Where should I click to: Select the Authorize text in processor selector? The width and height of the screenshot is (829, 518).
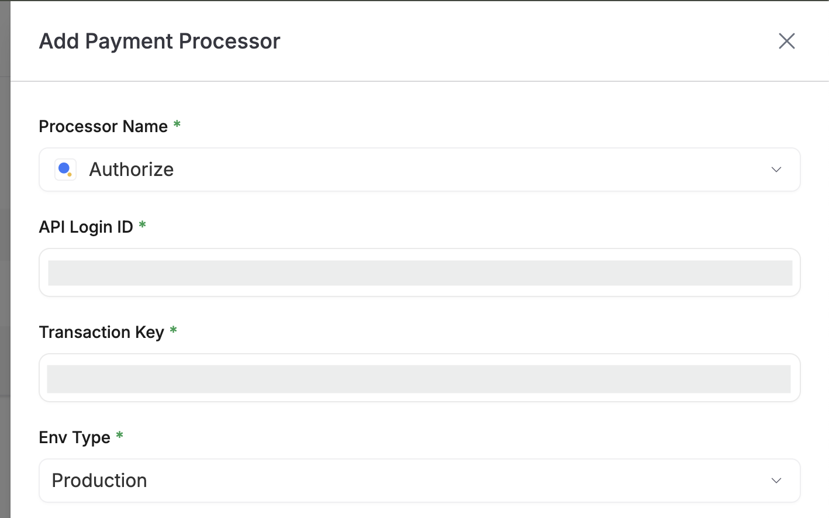pyautogui.click(x=132, y=170)
